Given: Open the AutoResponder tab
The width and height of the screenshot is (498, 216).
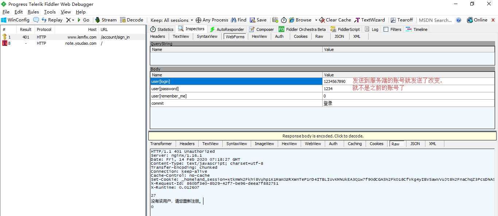Looking at the screenshot, I should click(x=227, y=29).
